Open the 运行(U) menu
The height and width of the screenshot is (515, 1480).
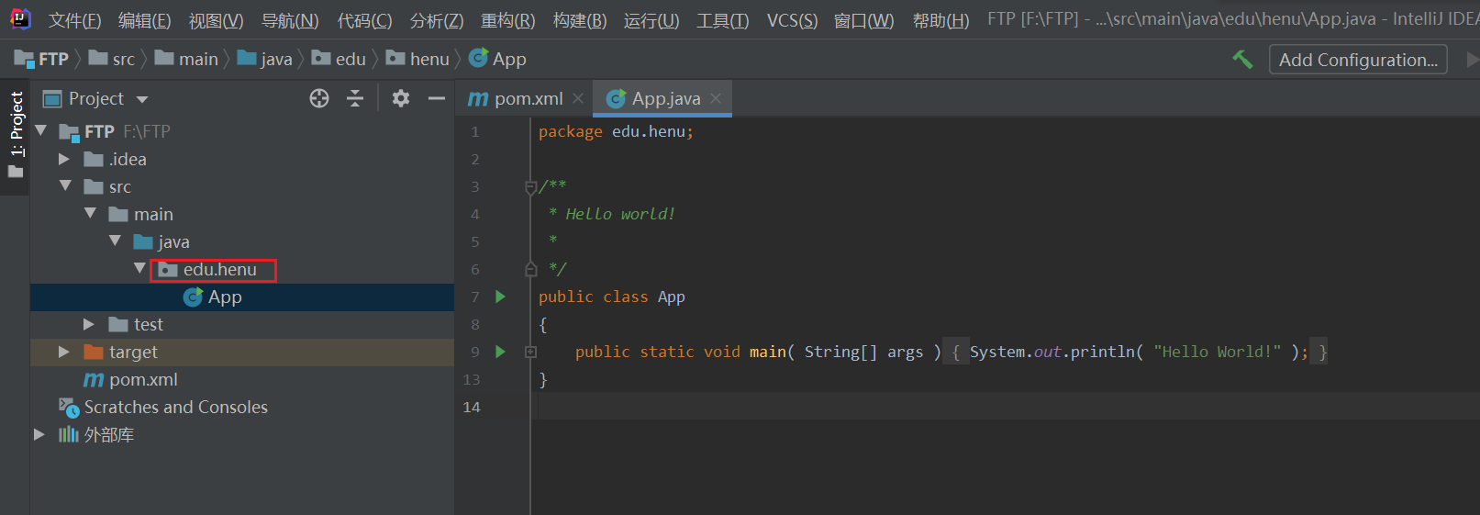[x=651, y=20]
